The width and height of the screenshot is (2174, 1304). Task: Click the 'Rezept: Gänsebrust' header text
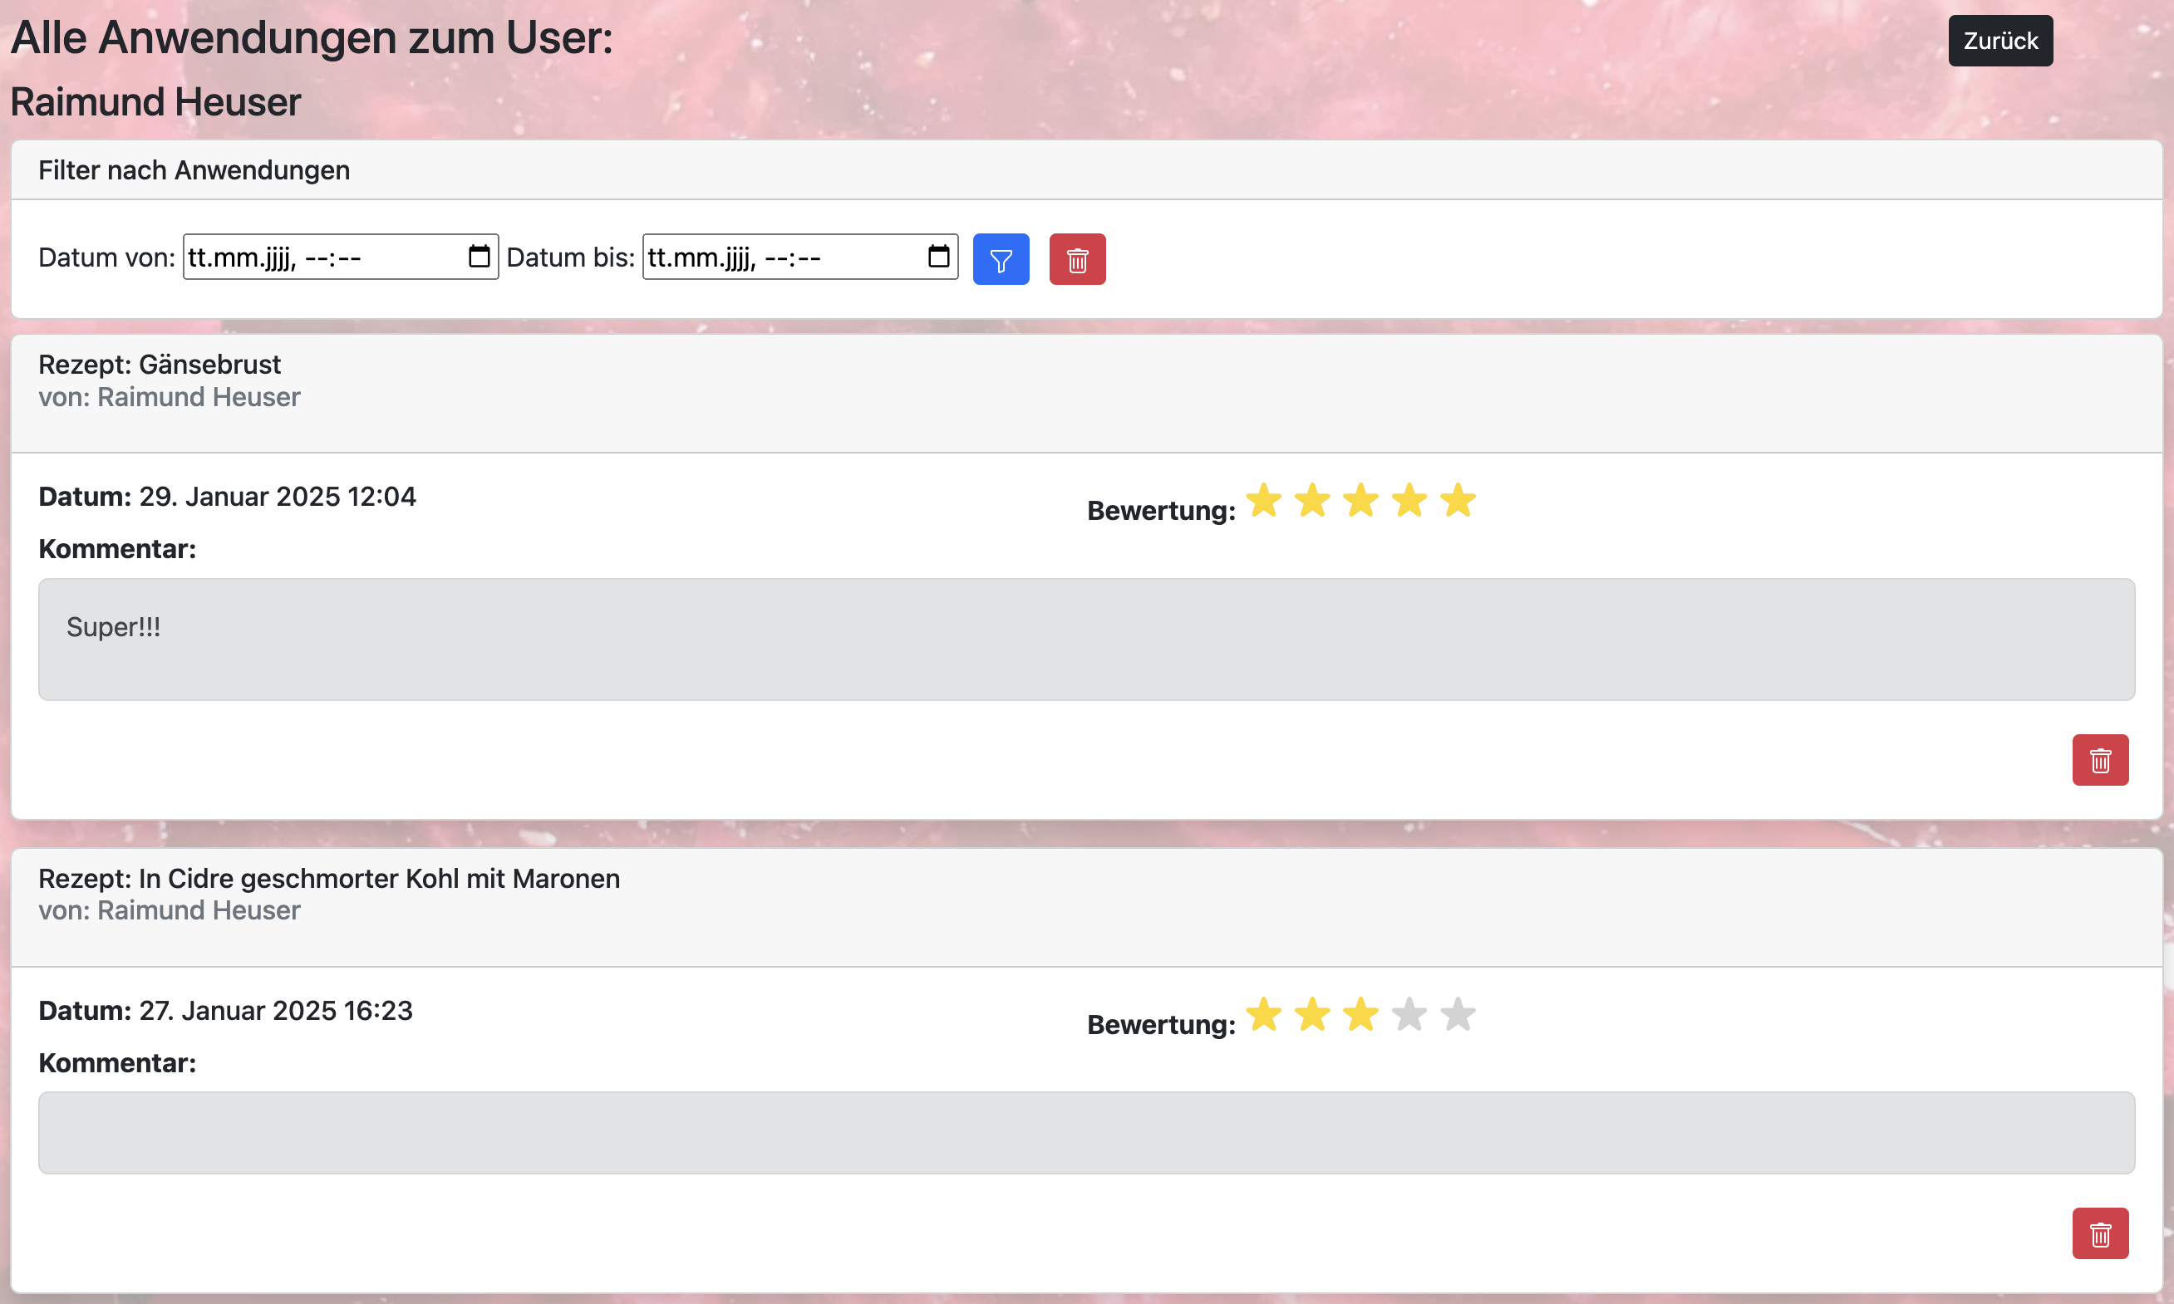click(159, 364)
